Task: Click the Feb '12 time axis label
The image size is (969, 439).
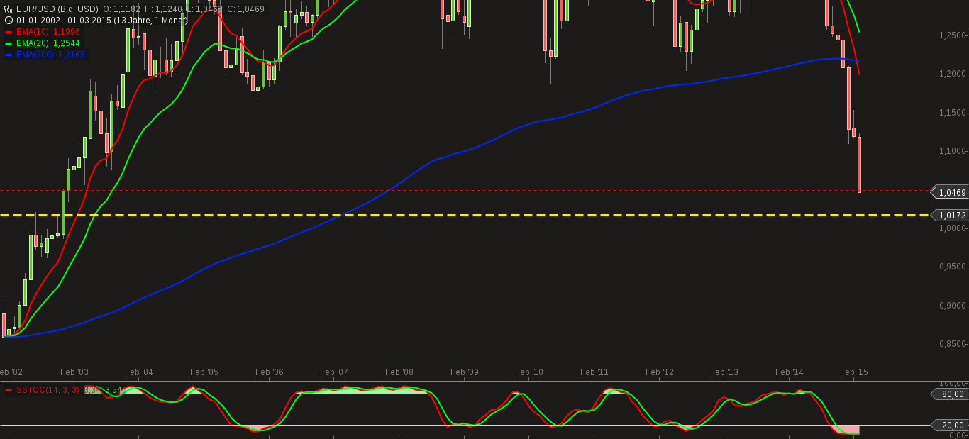Action: click(x=660, y=372)
